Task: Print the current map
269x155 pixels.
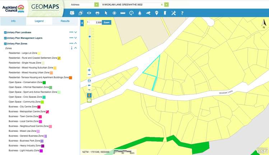Action: (x=97, y=13)
